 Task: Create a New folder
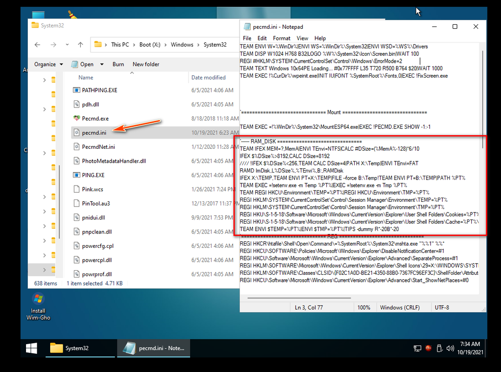pyautogui.click(x=146, y=64)
